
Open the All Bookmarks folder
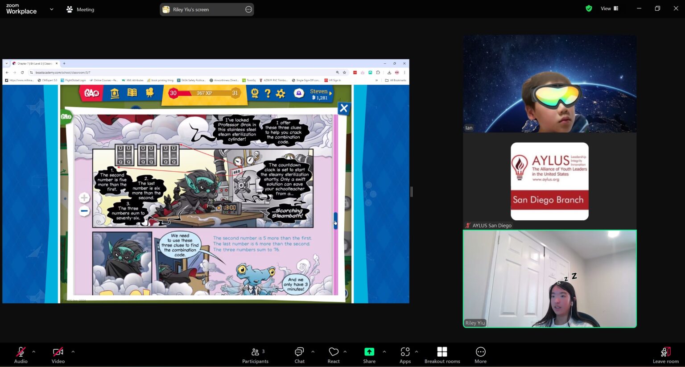pyautogui.click(x=396, y=80)
